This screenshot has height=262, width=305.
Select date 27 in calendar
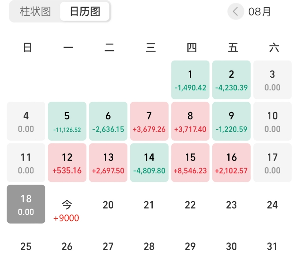[x=108, y=246]
